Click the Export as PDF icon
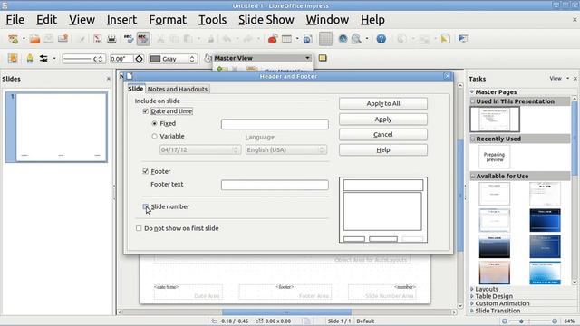 coord(98,38)
